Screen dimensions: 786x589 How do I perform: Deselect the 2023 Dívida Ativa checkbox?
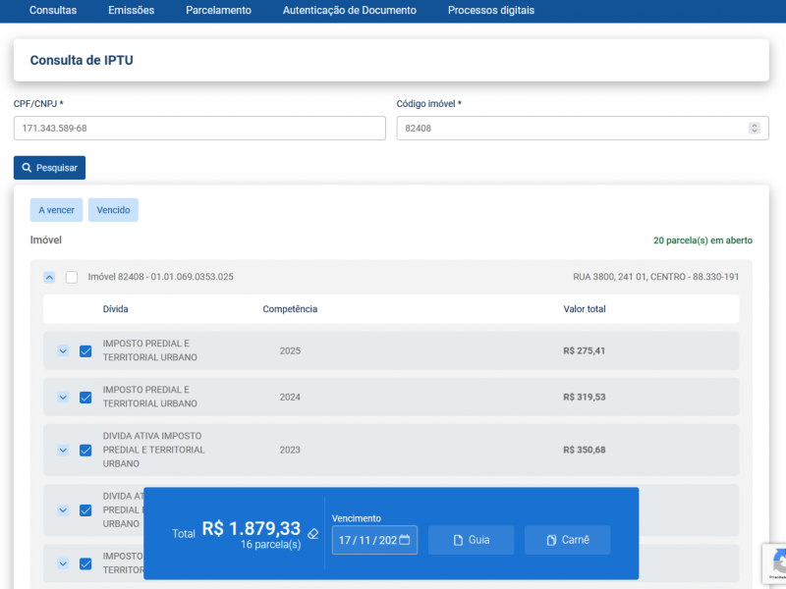(85, 451)
